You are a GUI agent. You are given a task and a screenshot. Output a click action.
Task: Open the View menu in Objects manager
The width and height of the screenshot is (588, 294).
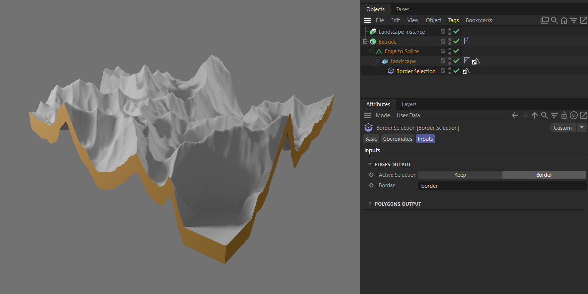click(x=413, y=20)
